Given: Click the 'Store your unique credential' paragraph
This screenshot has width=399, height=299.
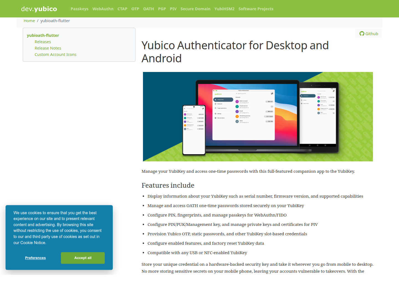Looking at the screenshot, I should 257,268.
